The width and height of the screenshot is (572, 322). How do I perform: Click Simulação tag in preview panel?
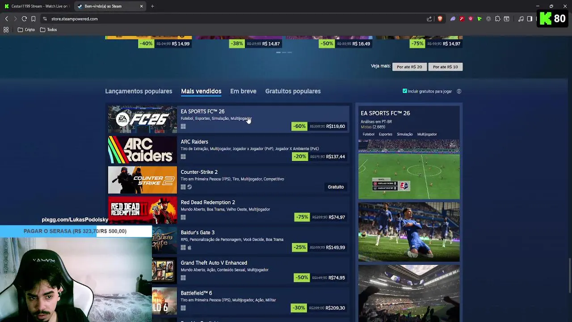pos(405,134)
